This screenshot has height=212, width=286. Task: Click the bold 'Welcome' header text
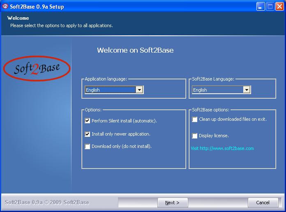tap(18, 18)
